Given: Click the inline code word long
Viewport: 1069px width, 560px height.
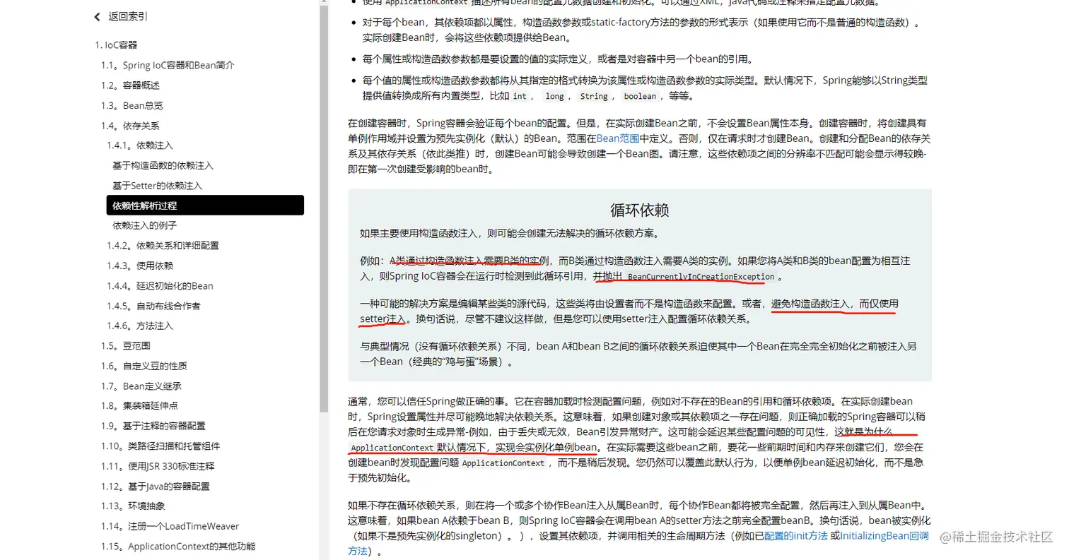Looking at the screenshot, I should pos(554,97).
